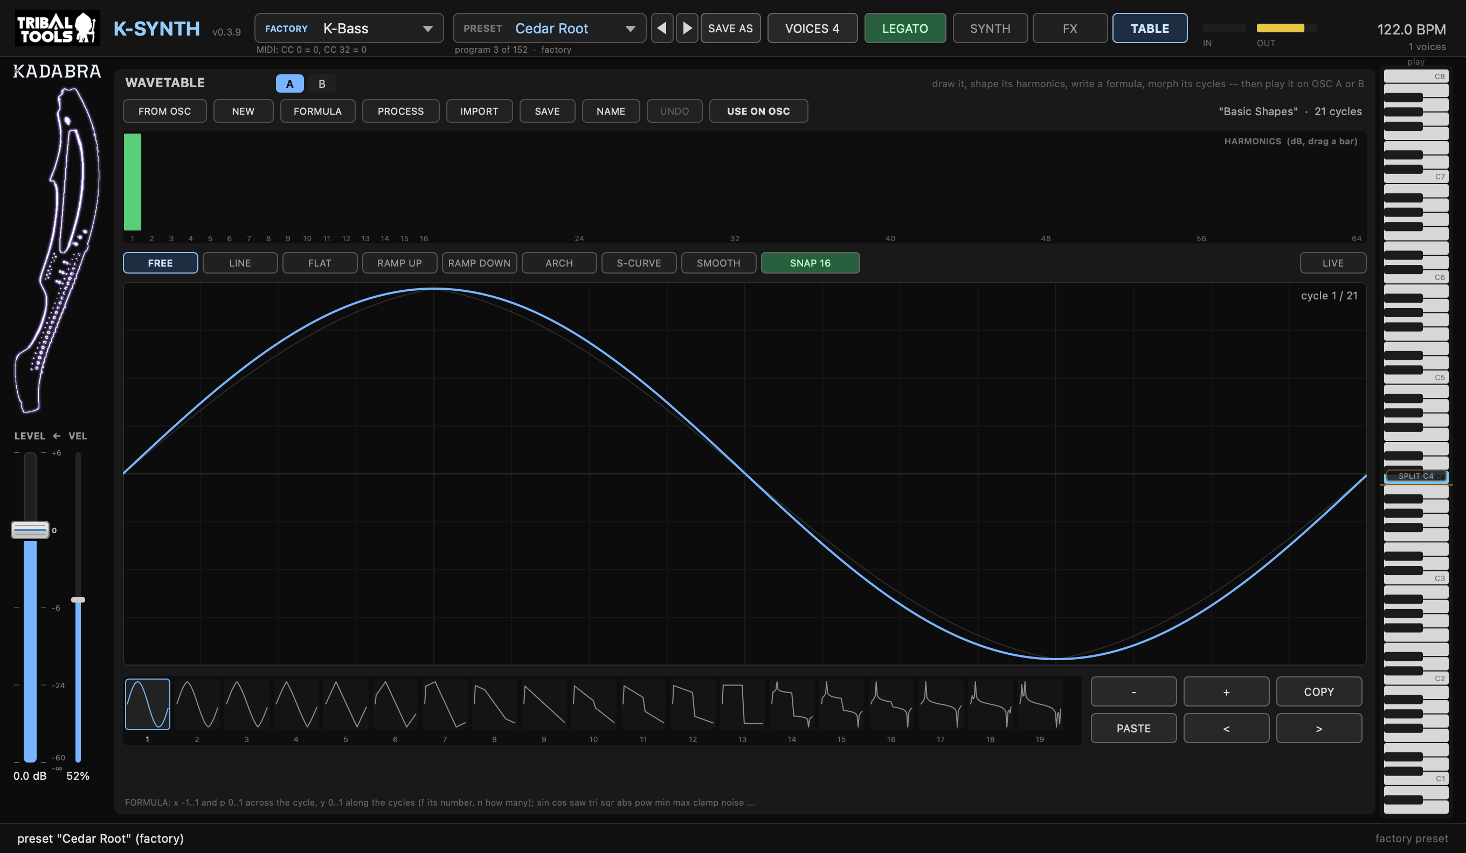Switch to the TABLE tab
The height and width of the screenshot is (853, 1466).
(1150, 28)
